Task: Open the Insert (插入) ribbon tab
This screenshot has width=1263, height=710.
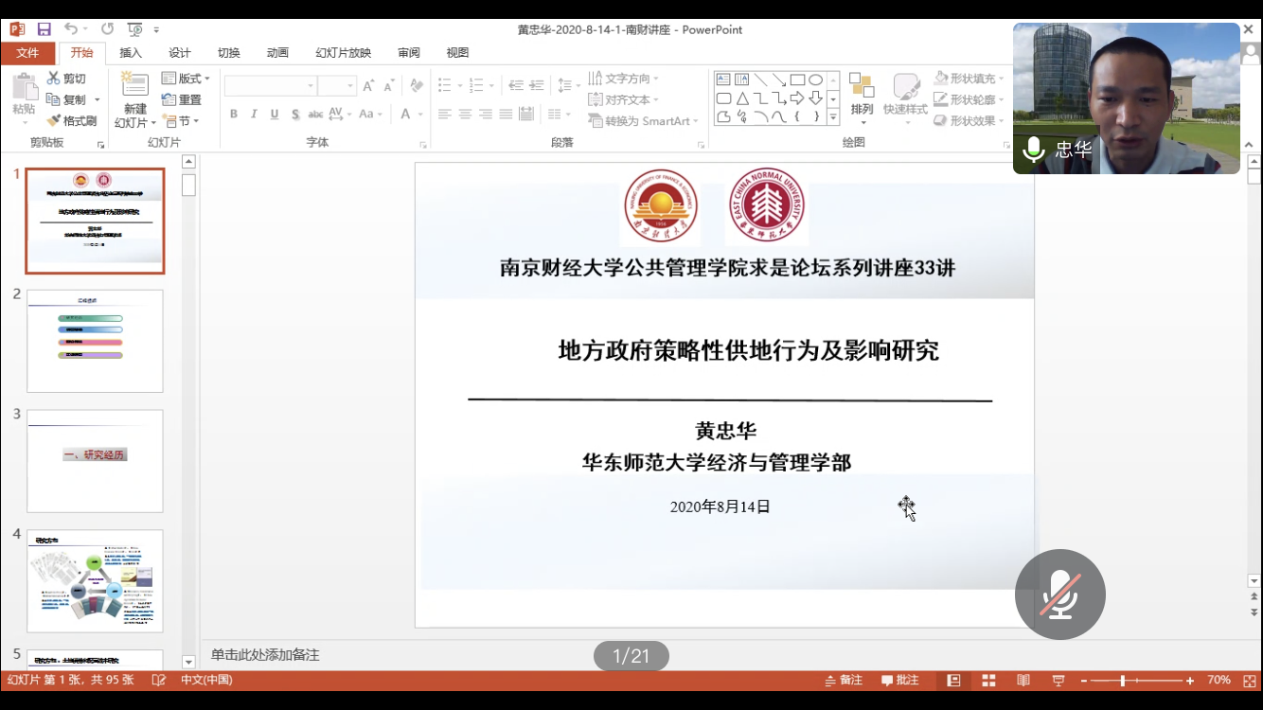Action: (x=131, y=53)
